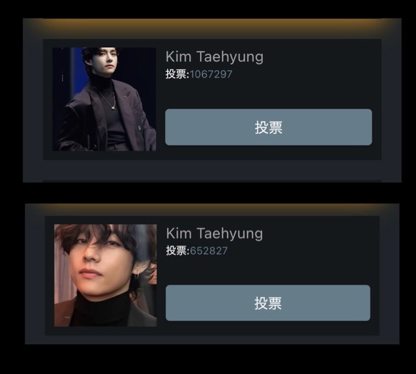This screenshot has height=374, width=416.
Task: Click the vote count 1067297
Action: pos(211,74)
